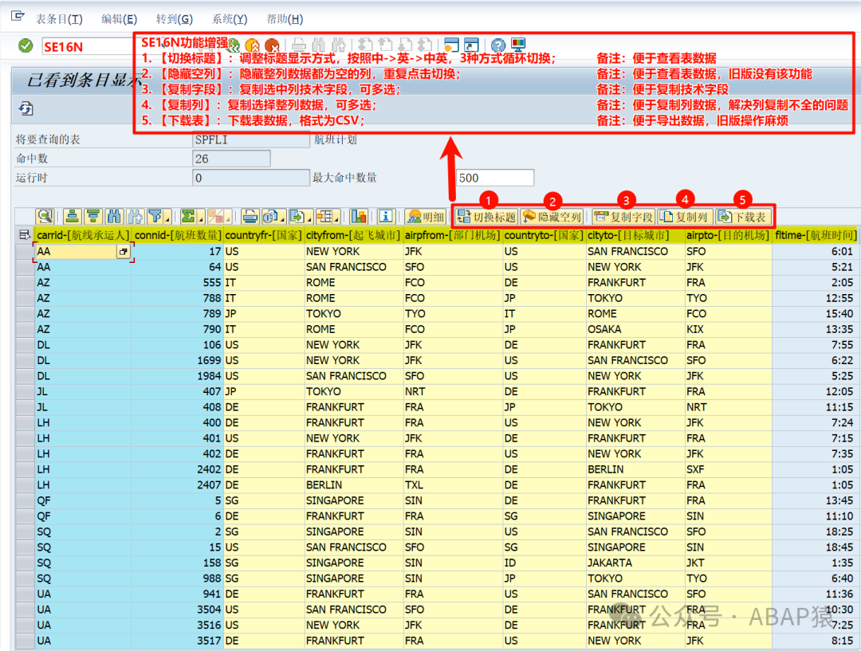Click the 最大命中数量 field showing 500
Screen dimensions: 861x651
click(495, 178)
